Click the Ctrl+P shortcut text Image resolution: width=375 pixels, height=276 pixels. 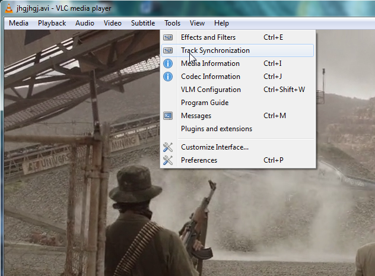tap(274, 160)
